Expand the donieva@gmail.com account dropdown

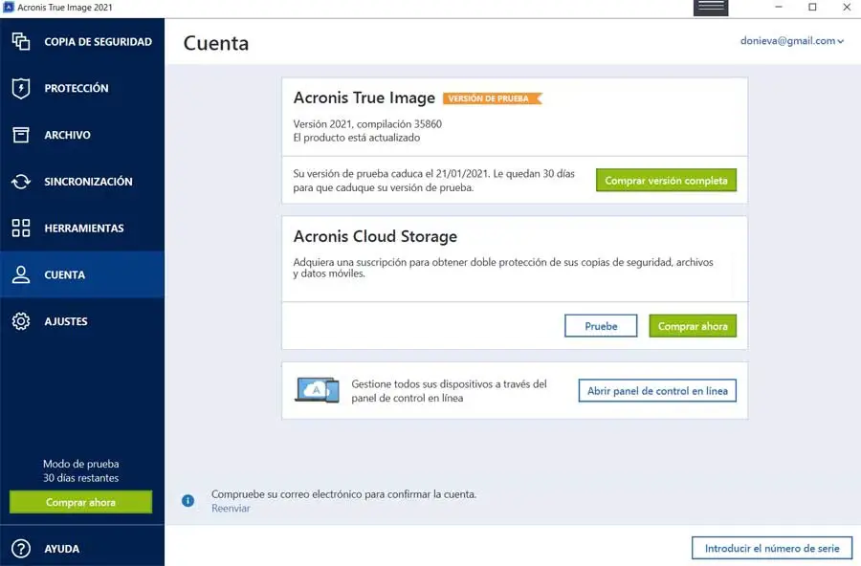click(792, 40)
